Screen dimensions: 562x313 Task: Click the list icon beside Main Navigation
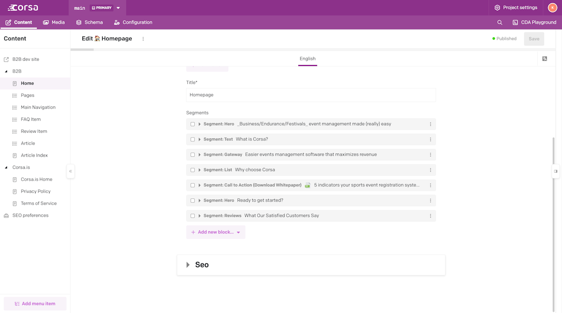[x=15, y=108]
